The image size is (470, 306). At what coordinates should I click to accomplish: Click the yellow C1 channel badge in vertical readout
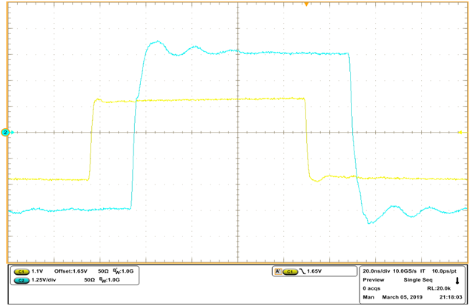(21, 271)
